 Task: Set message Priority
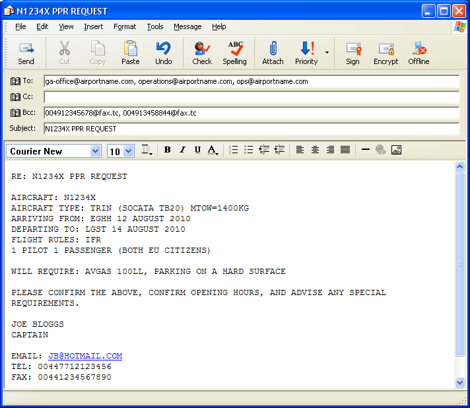[x=306, y=53]
